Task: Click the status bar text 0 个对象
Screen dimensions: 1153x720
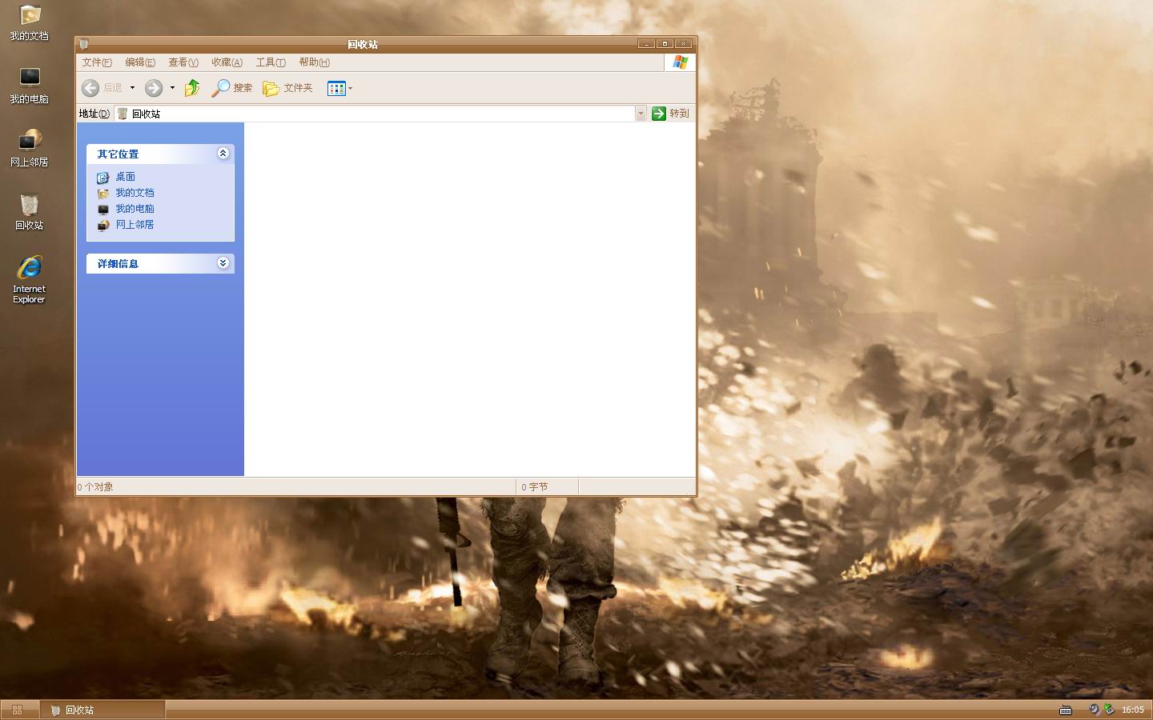Action: tap(95, 486)
